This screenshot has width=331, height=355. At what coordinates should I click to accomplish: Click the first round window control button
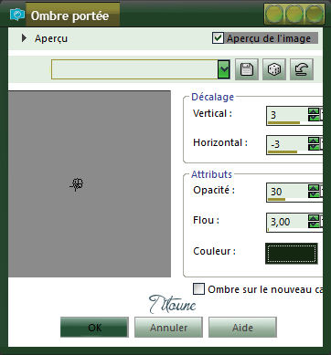coord(274,14)
